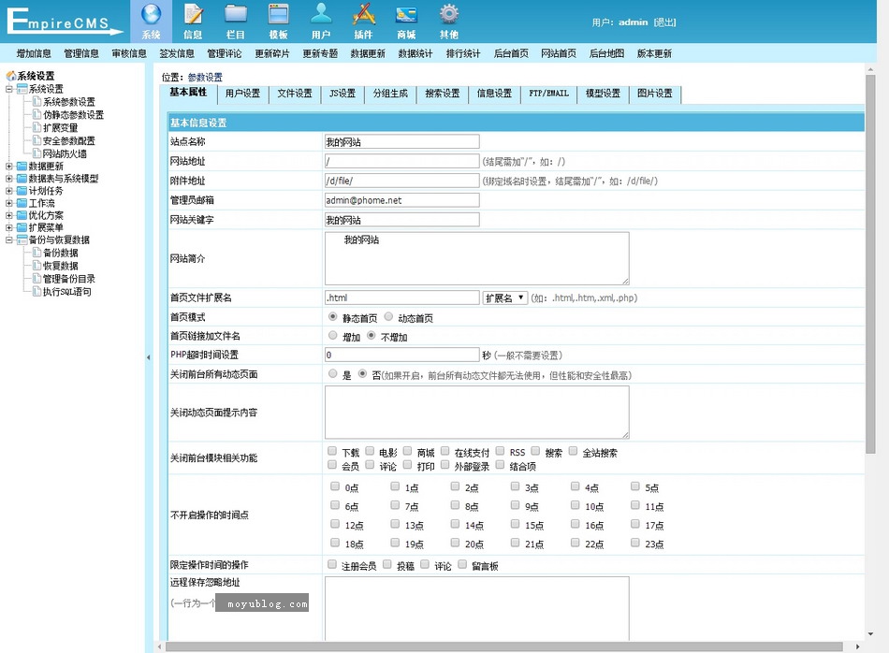Image resolution: width=889 pixels, height=653 pixels.
Task: Click the 后台地图 menu link
Action: point(606,53)
